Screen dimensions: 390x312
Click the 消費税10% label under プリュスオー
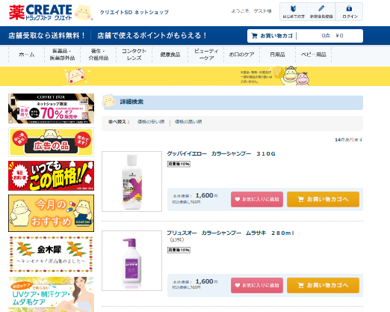(179, 250)
